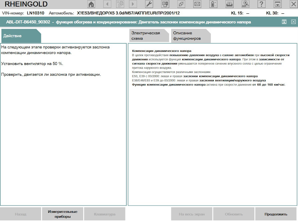The width and height of the screenshot is (298, 222).
Task: Click 'Установить вентилятор на 50 %' instruction
Action: click(32, 64)
